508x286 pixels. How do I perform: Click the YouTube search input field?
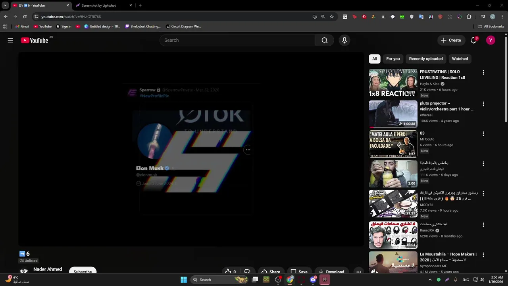point(237,40)
